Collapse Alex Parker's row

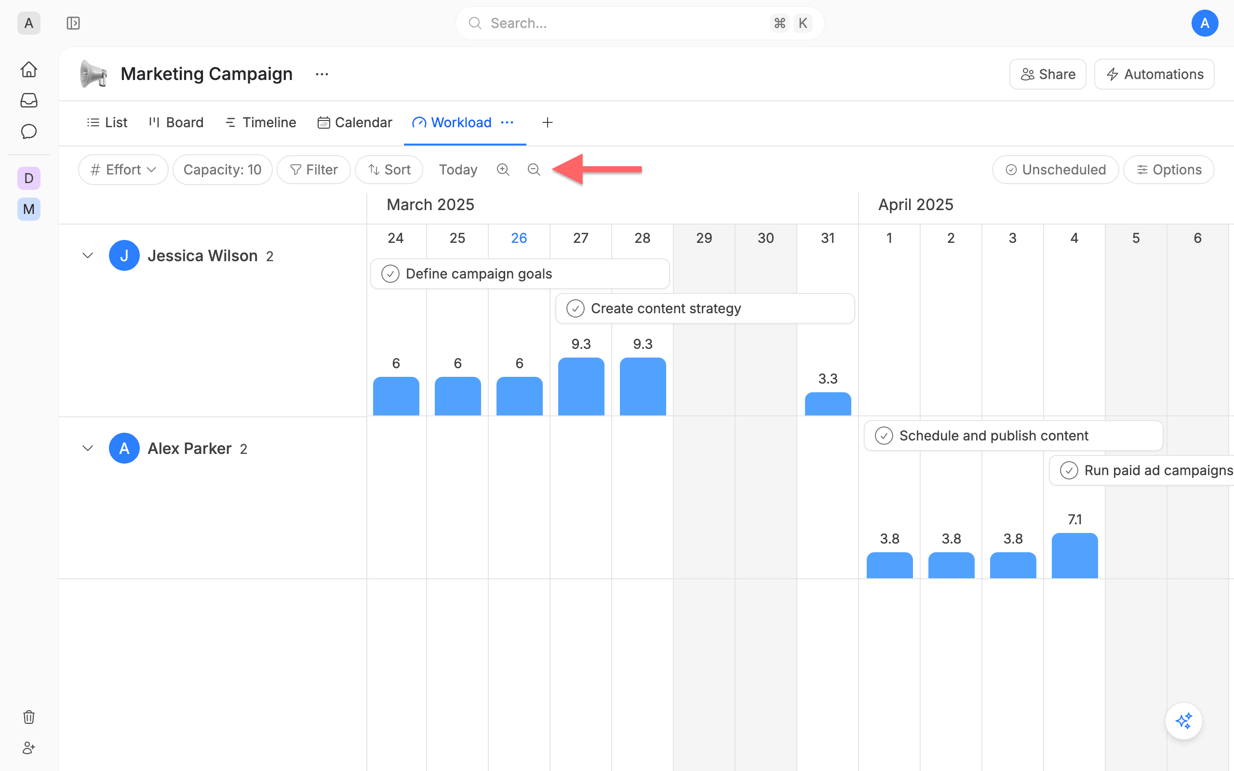click(x=88, y=448)
